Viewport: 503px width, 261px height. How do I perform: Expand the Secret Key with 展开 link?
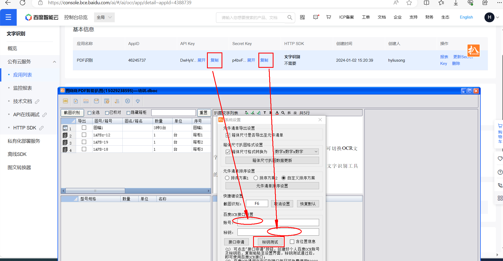pos(251,60)
